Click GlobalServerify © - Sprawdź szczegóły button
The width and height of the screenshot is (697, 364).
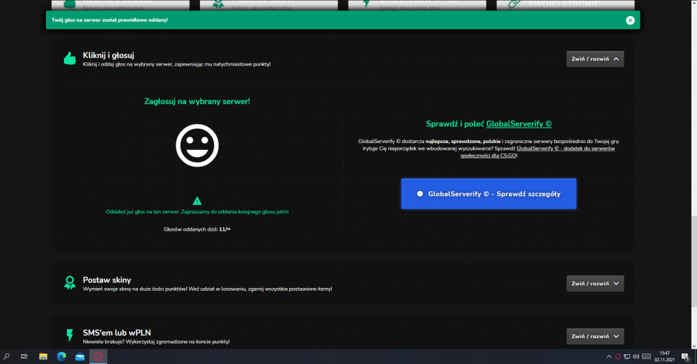489,194
